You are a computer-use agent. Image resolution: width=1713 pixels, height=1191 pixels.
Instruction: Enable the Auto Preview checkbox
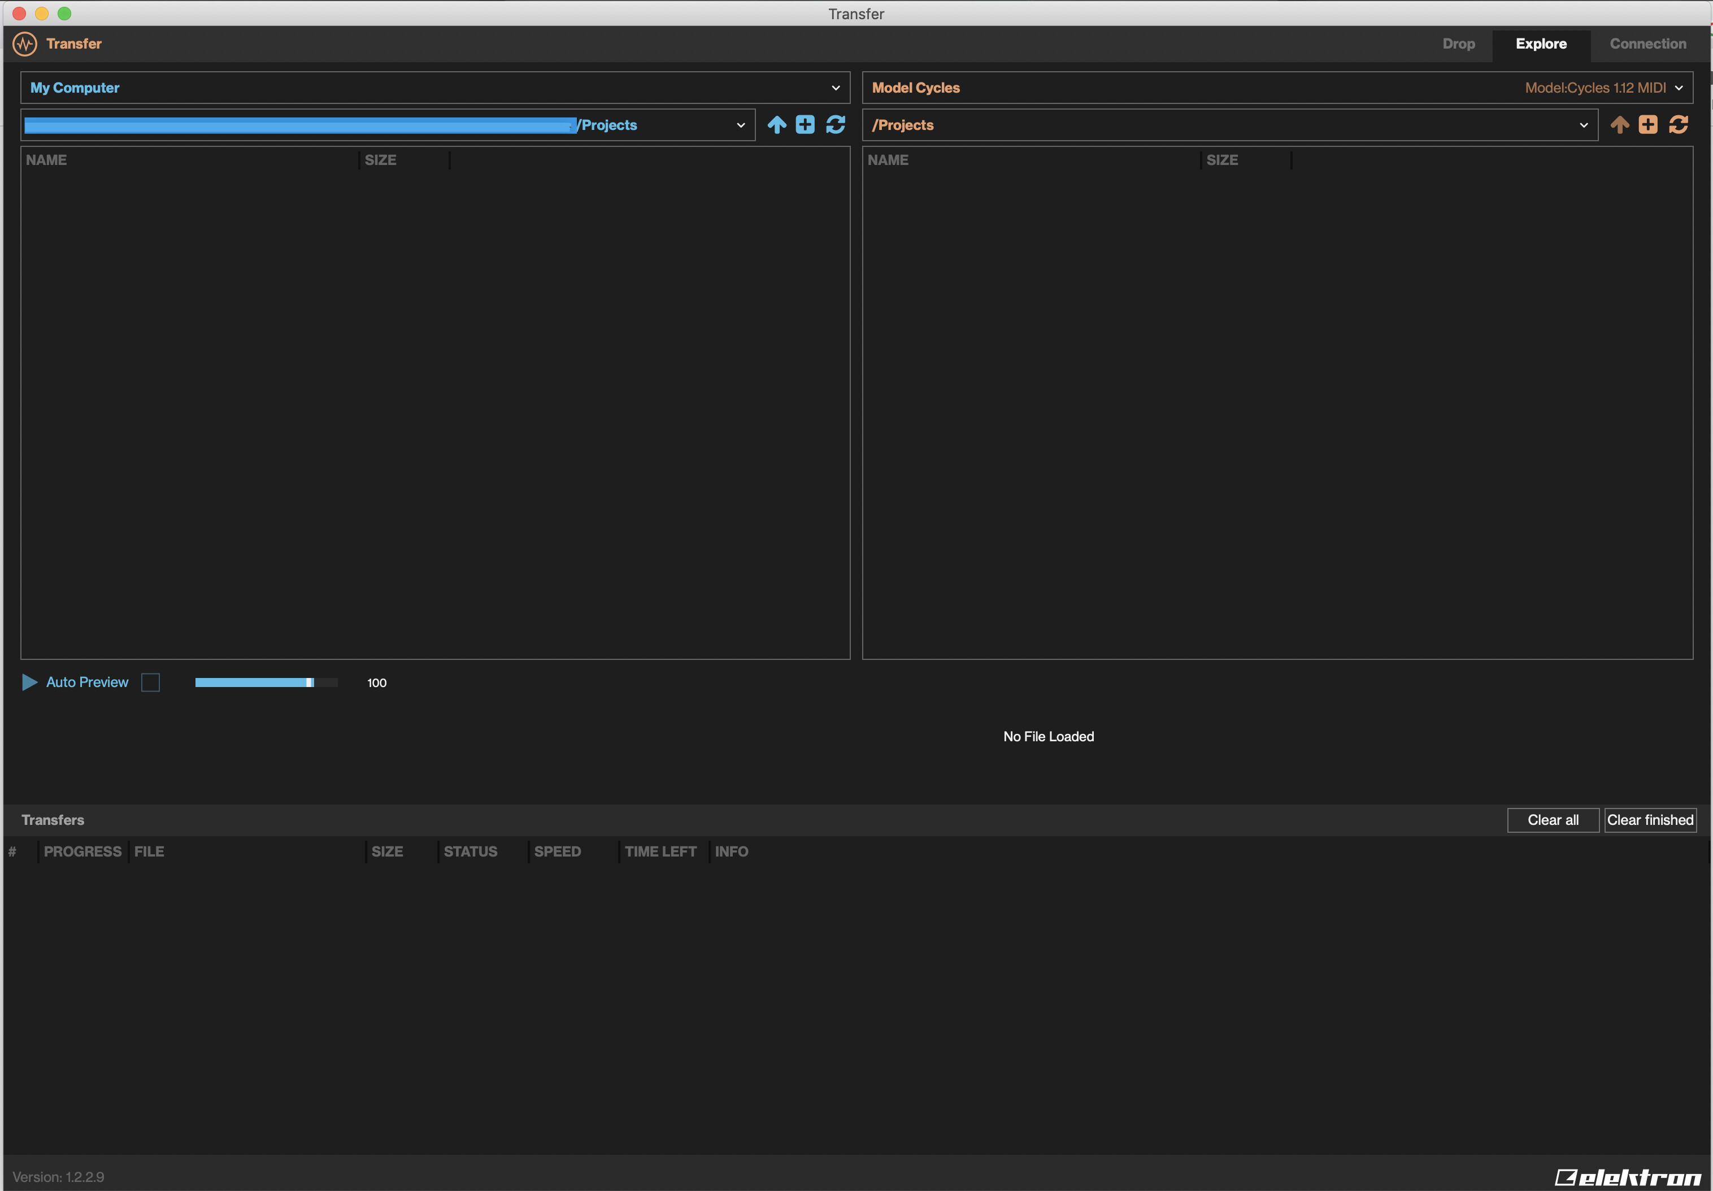pyautogui.click(x=151, y=682)
